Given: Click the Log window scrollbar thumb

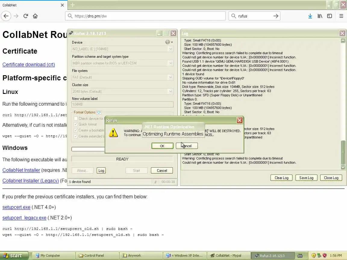Looking at the screenshot, I should [x=343, y=152].
